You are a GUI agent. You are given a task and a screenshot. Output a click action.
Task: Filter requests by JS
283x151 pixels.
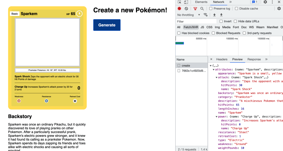[202, 27]
